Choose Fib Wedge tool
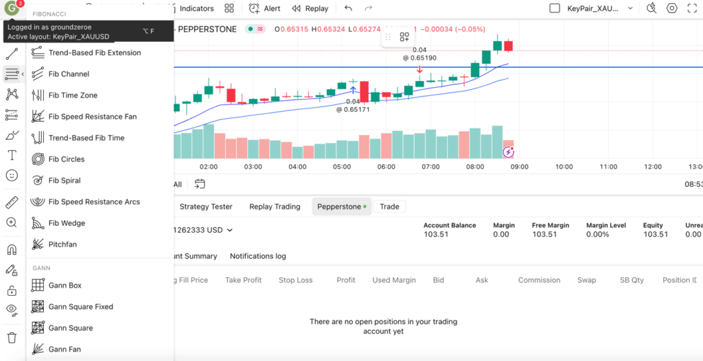Screen dimensions: 703x361 pos(100,223)
